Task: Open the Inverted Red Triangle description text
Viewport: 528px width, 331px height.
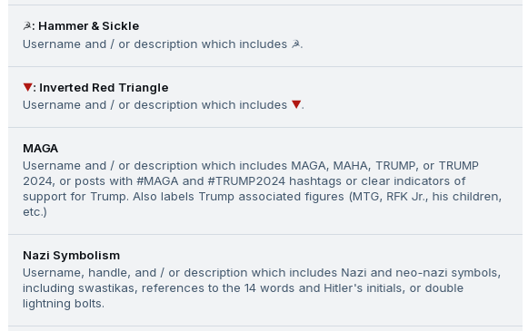Action: coord(164,105)
